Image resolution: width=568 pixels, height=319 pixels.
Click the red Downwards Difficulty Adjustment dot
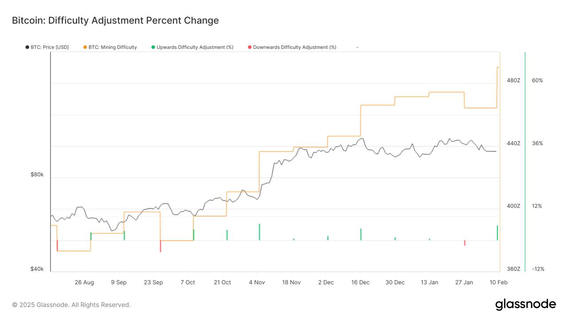(250, 47)
